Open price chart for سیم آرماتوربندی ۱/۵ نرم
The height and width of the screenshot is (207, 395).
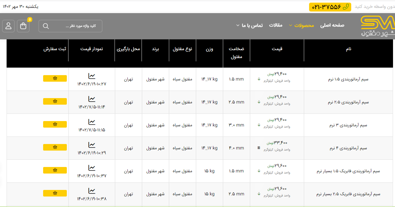click(92, 76)
